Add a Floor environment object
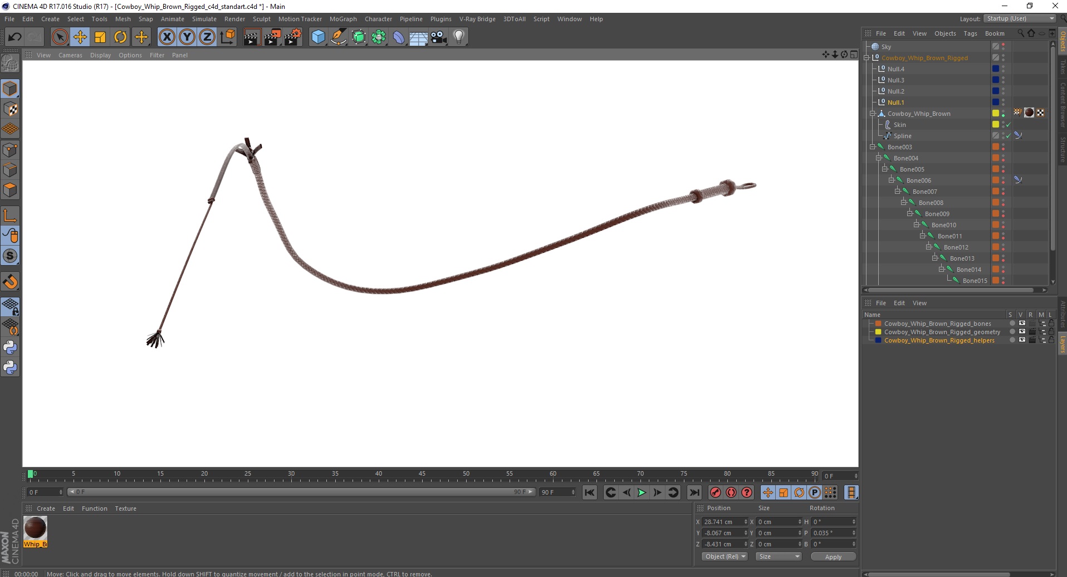 click(x=419, y=37)
